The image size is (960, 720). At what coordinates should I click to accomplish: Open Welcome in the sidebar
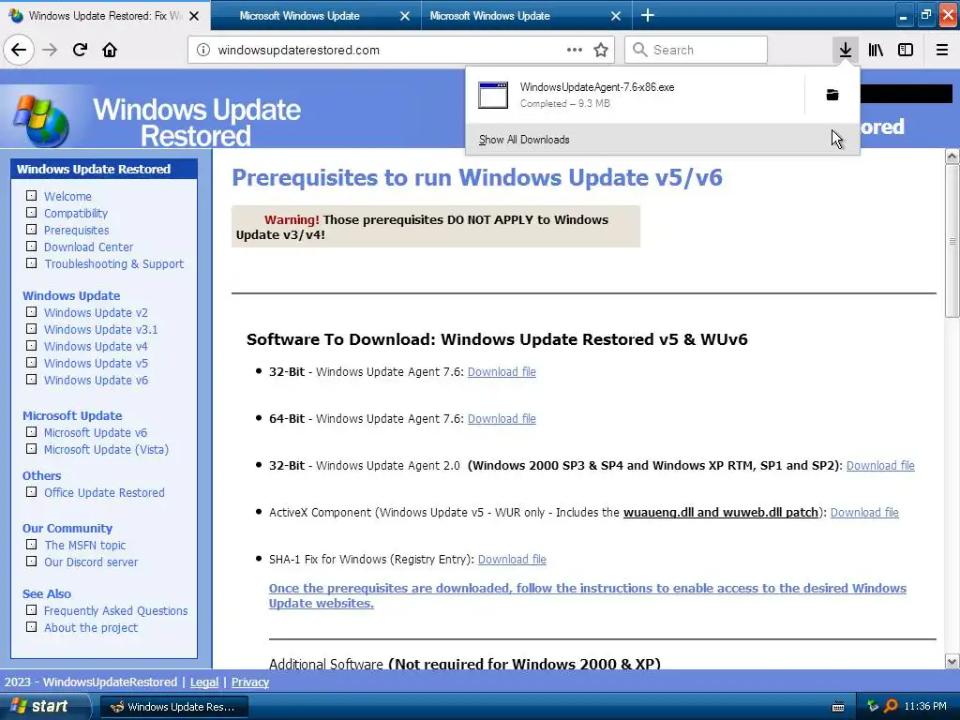pyautogui.click(x=67, y=197)
